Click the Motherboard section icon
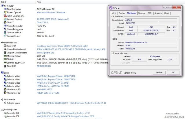This screenshot has height=119, width=185. (2, 43)
